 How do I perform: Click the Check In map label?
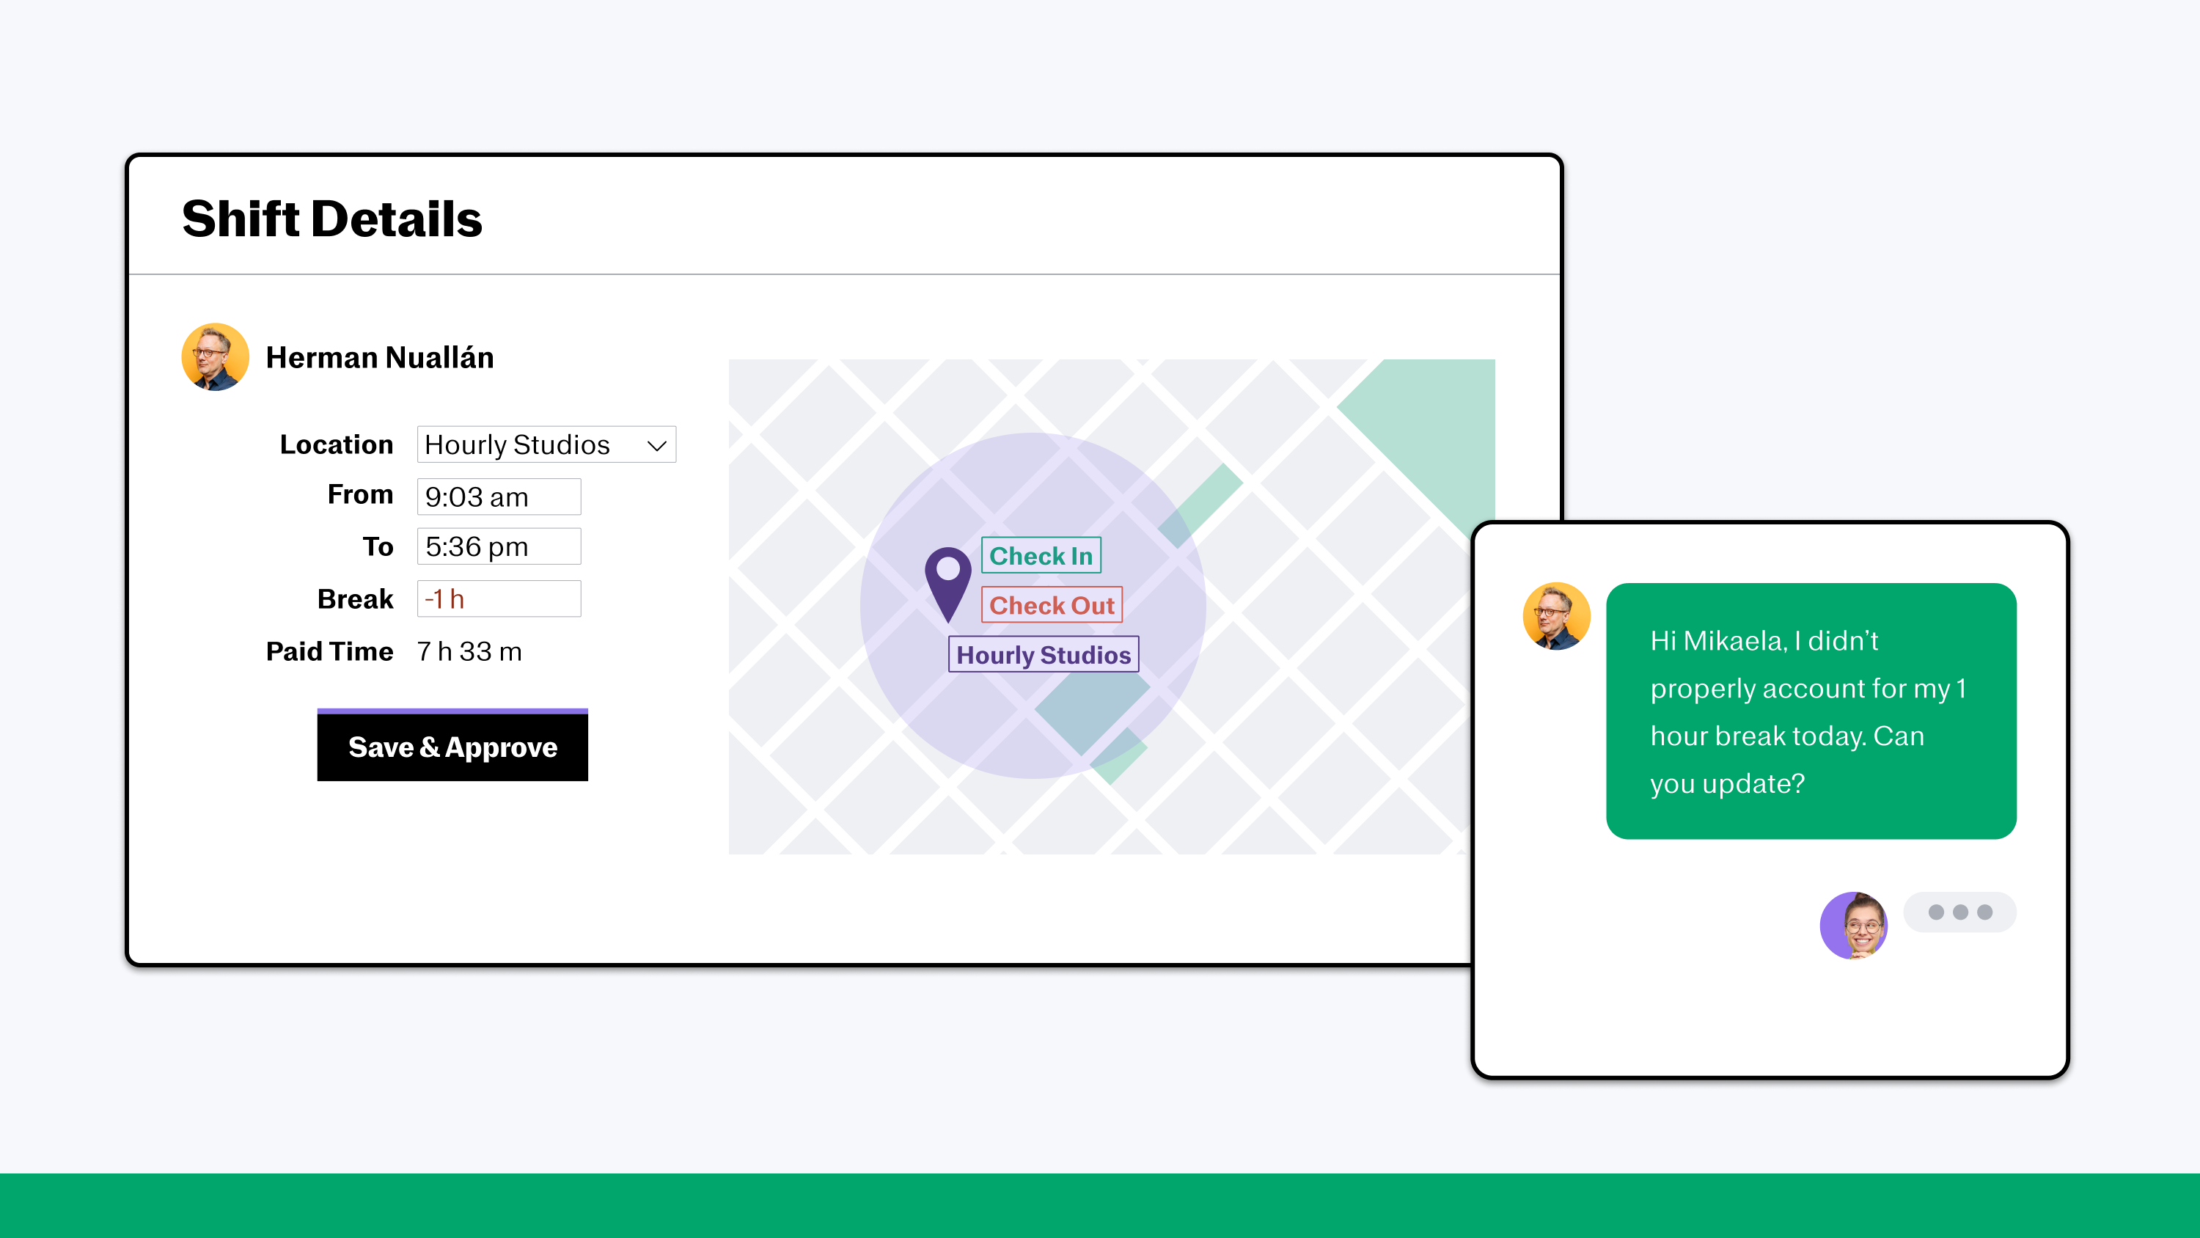tap(1040, 555)
